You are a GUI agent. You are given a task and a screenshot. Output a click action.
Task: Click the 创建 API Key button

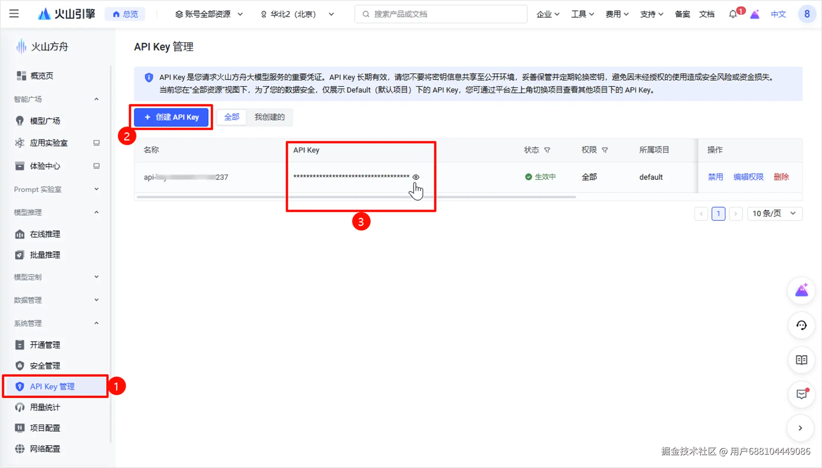171,117
